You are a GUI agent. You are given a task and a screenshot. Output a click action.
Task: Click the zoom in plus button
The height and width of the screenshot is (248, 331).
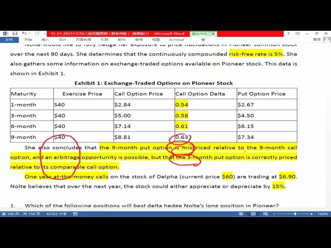click(311, 214)
